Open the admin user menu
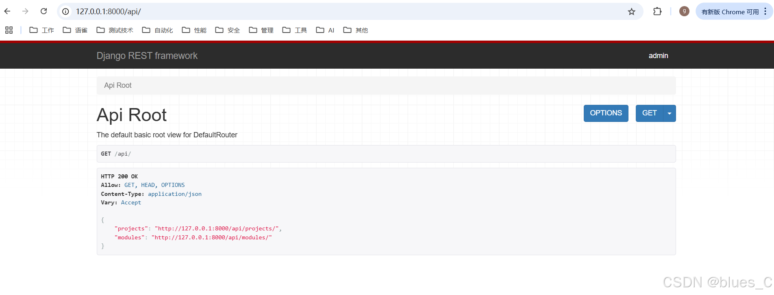The width and height of the screenshot is (774, 295). 658,56
